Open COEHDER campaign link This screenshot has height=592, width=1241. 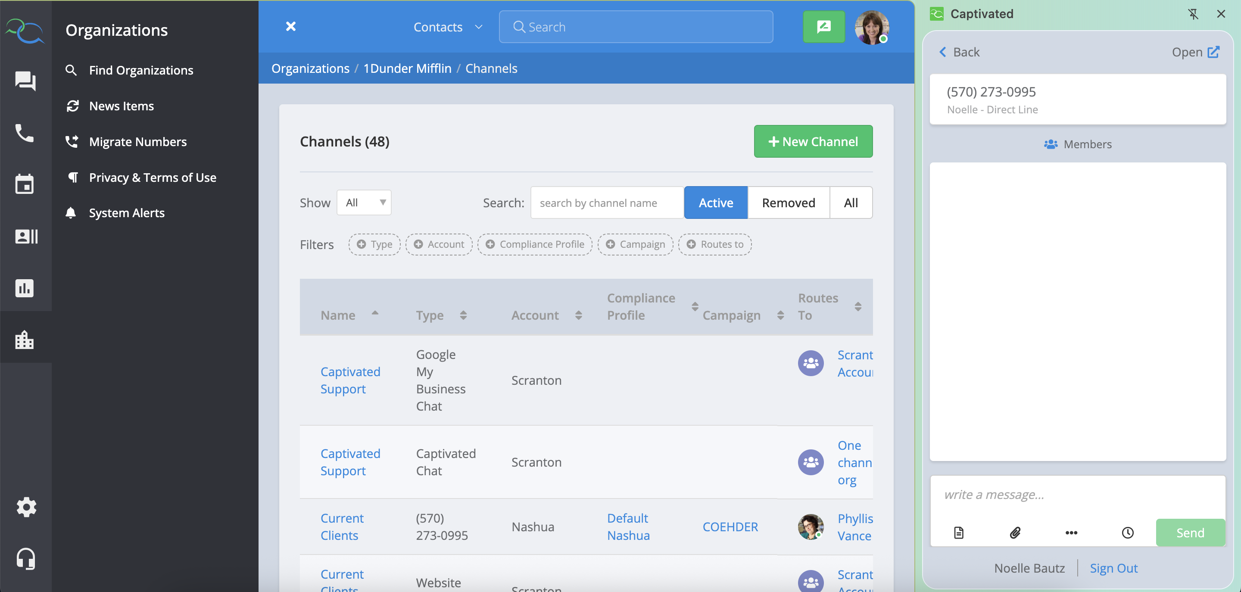point(730,527)
